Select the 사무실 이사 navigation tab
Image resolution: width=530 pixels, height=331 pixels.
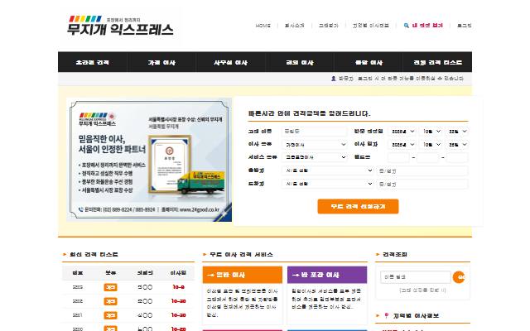coord(230,62)
